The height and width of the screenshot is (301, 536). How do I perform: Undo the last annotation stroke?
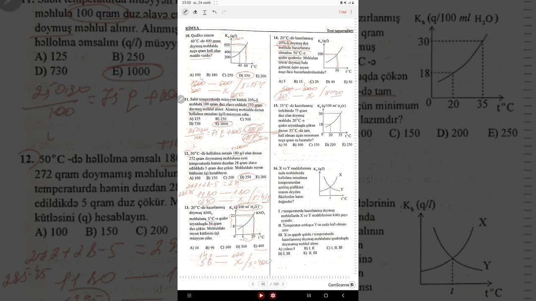pyautogui.click(x=214, y=12)
